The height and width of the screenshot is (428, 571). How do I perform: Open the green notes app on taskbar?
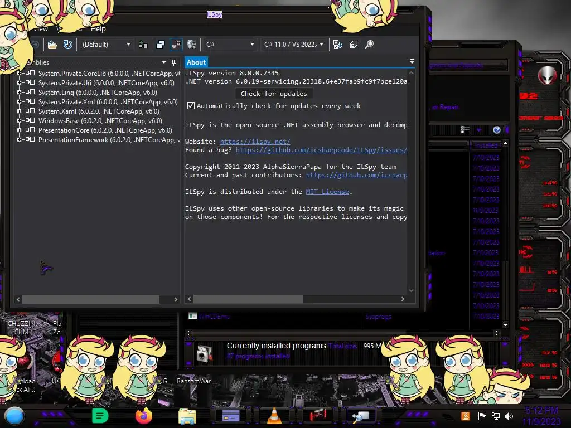pos(100,416)
